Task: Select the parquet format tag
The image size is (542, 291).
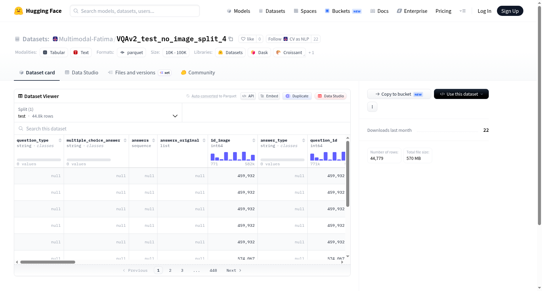Action: 131,52
